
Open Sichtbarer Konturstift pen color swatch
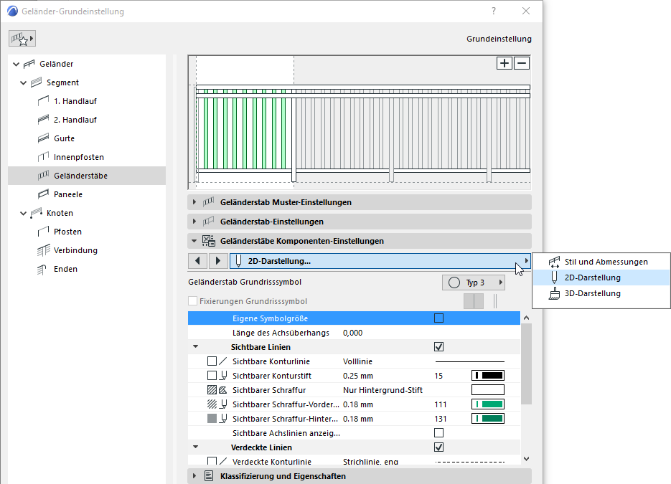click(x=488, y=376)
